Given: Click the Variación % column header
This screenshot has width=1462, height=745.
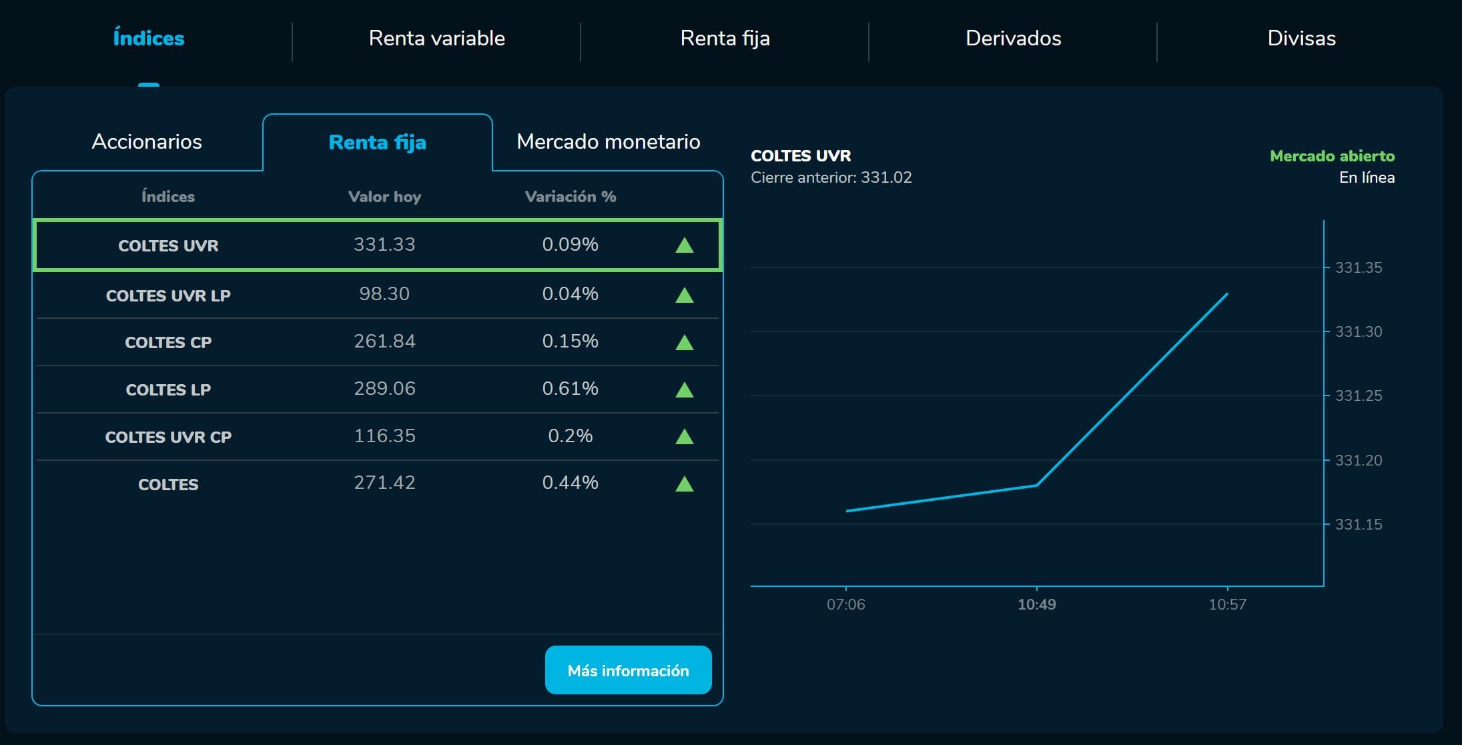Looking at the screenshot, I should 570,197.
